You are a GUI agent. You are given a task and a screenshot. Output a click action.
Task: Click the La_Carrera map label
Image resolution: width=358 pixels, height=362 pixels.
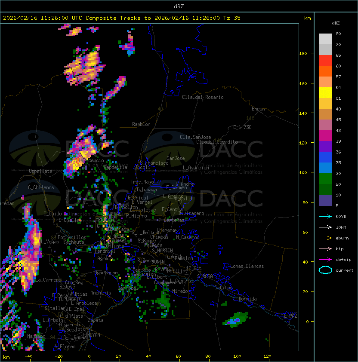(48, 280)
